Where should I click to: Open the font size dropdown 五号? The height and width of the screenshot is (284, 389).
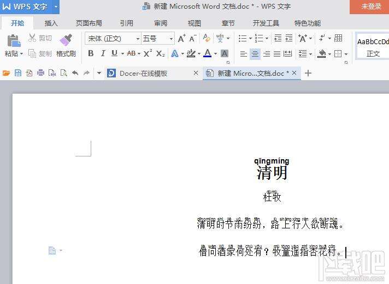pos(158,38)
